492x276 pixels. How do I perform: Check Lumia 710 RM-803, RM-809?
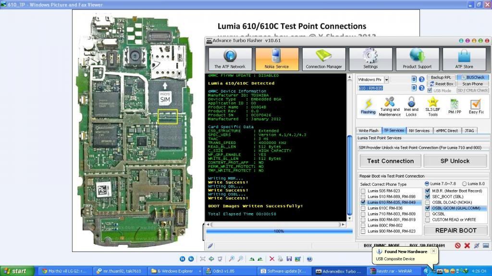(x=363, y=214)
